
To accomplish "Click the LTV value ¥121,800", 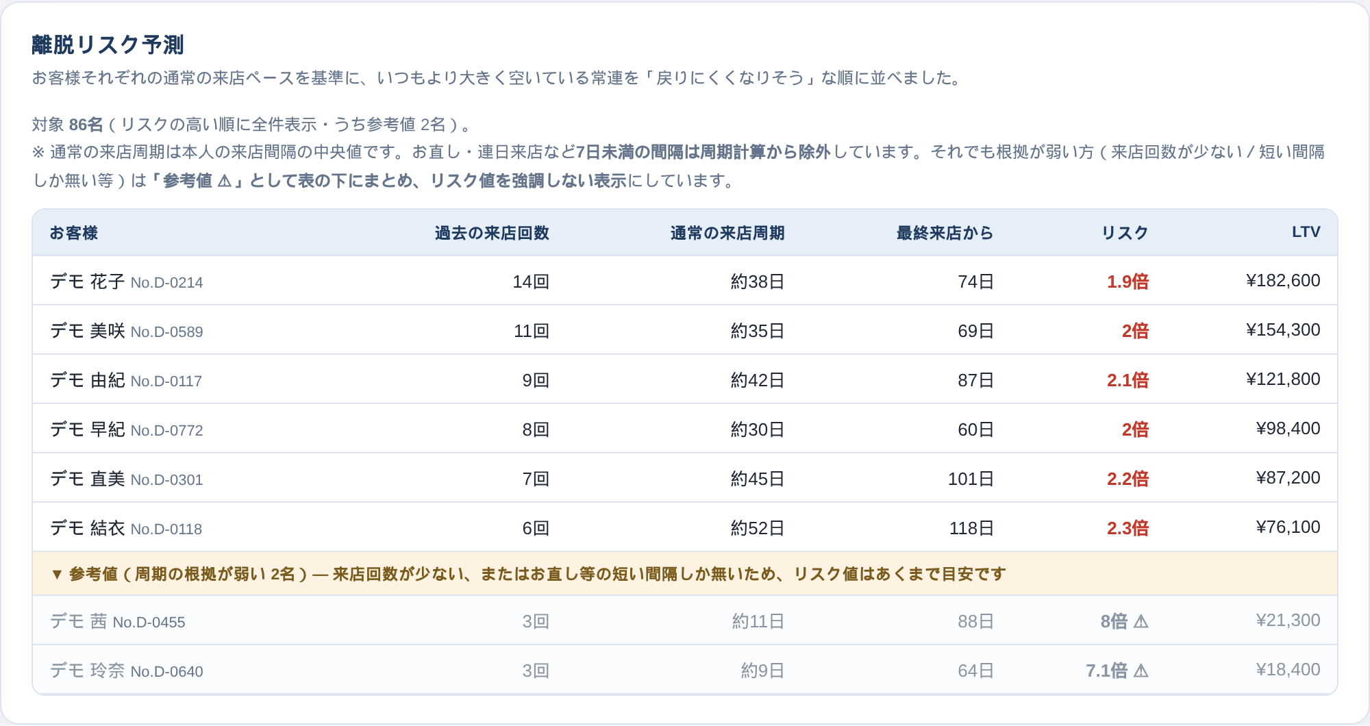I will pos(1283,379).
